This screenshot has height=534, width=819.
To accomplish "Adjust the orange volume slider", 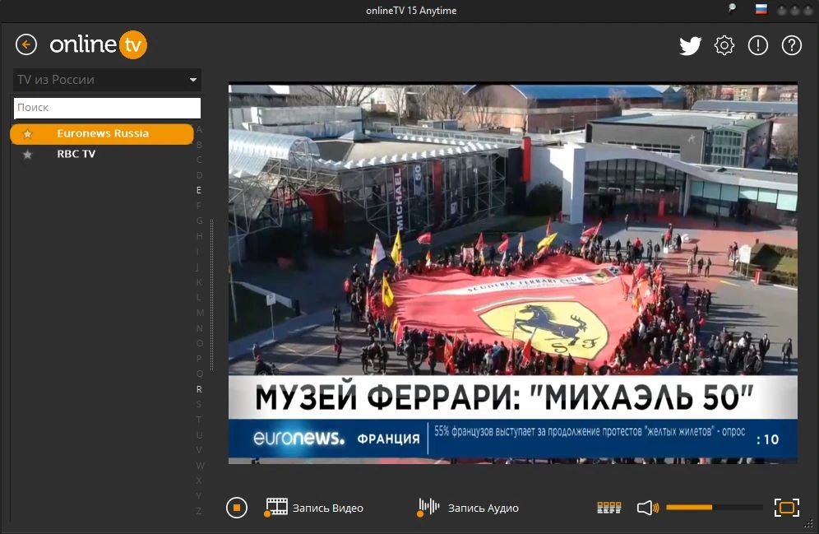I will [714, 508].
